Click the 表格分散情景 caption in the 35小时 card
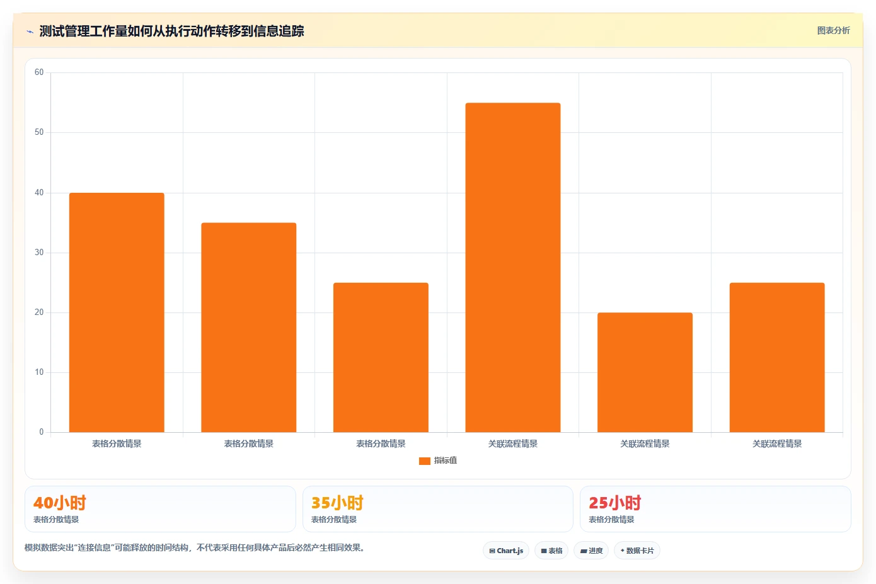The width and height of the screenshot is (876, 584). point(334,520)
